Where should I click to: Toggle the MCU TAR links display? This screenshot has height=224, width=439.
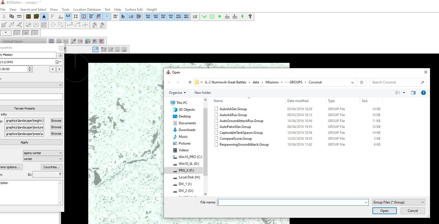156,17
